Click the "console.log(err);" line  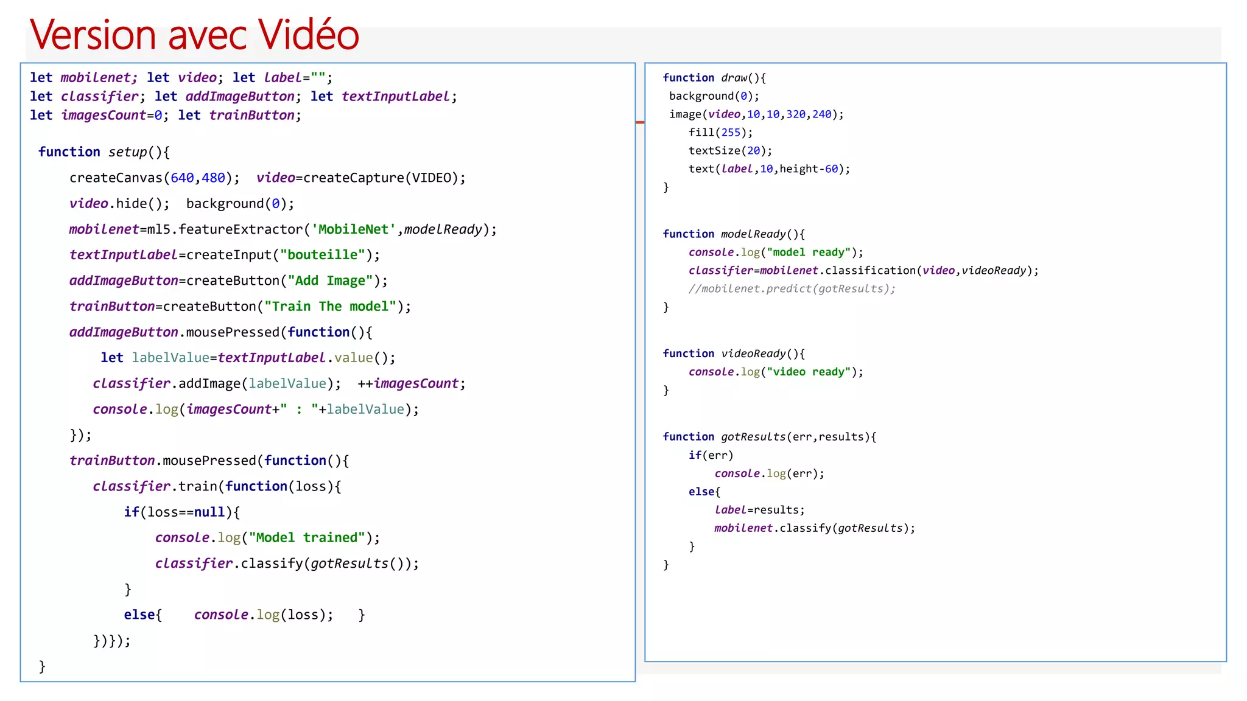click(769, 473)
